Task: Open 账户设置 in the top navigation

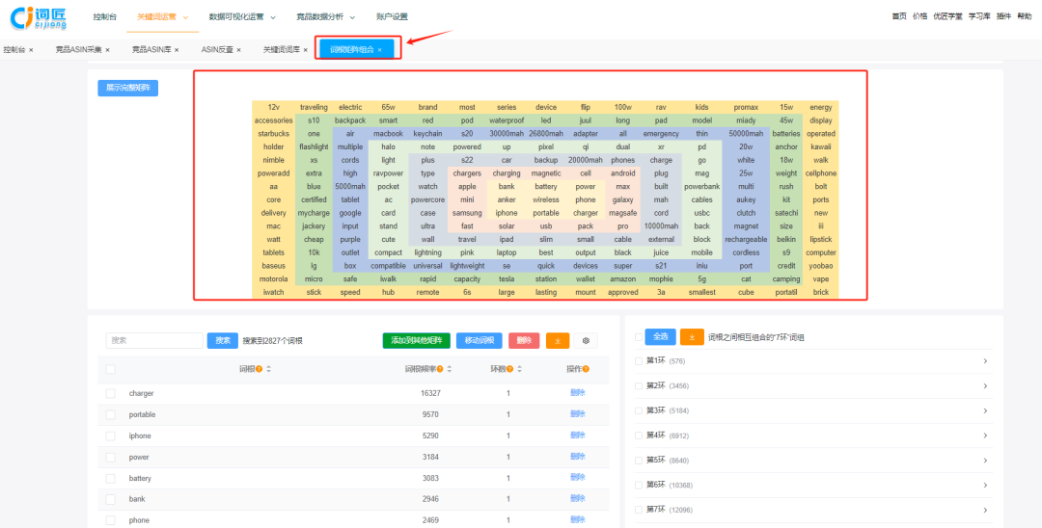Action: (392, 16)
